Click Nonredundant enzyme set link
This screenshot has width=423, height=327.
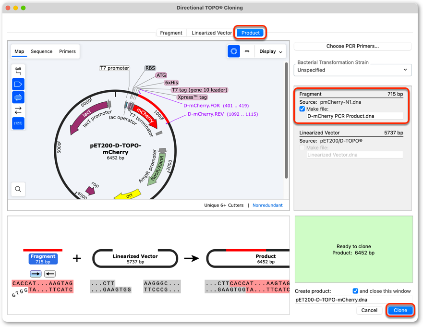click(267, 205)
